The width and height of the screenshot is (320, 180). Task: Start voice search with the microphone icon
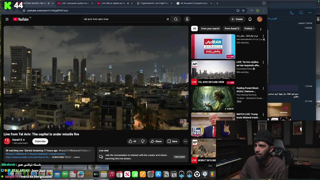187,19
